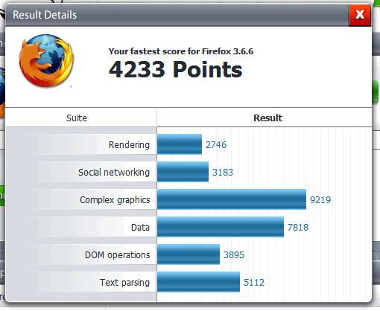Select the DOM operations suite label
Screen dimensions: 380x311
[118, 255]
